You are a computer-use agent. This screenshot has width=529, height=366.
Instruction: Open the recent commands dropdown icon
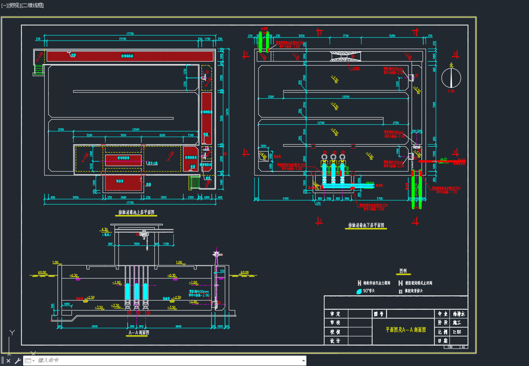pos(30,361)
